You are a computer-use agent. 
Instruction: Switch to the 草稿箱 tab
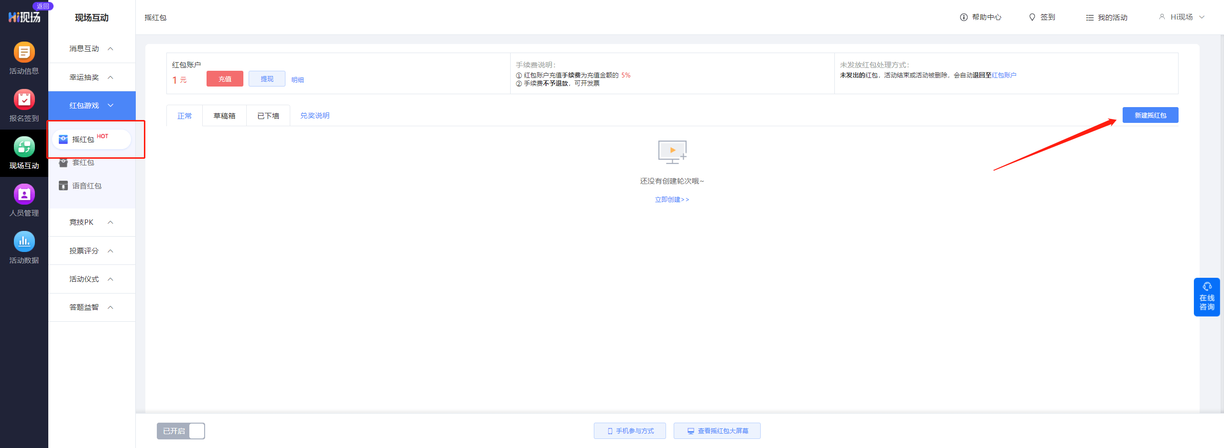point(224,116)
